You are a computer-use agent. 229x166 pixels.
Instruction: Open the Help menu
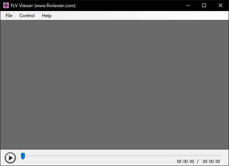point(47,16)
